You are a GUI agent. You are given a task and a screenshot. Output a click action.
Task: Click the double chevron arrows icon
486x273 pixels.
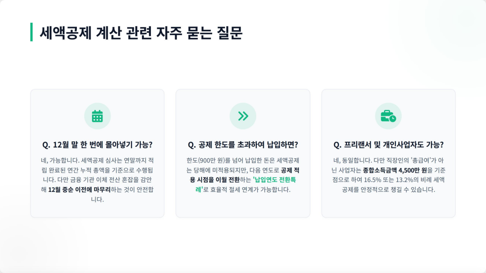tap(243, 116)
